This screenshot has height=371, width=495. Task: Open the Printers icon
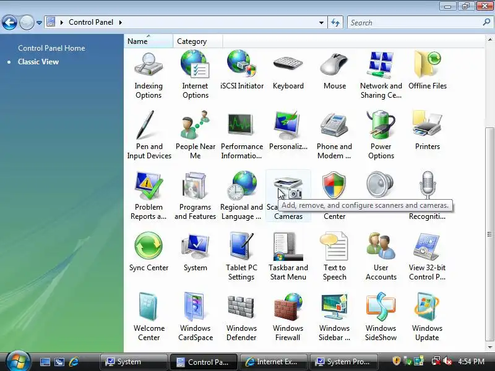[428, 131]
